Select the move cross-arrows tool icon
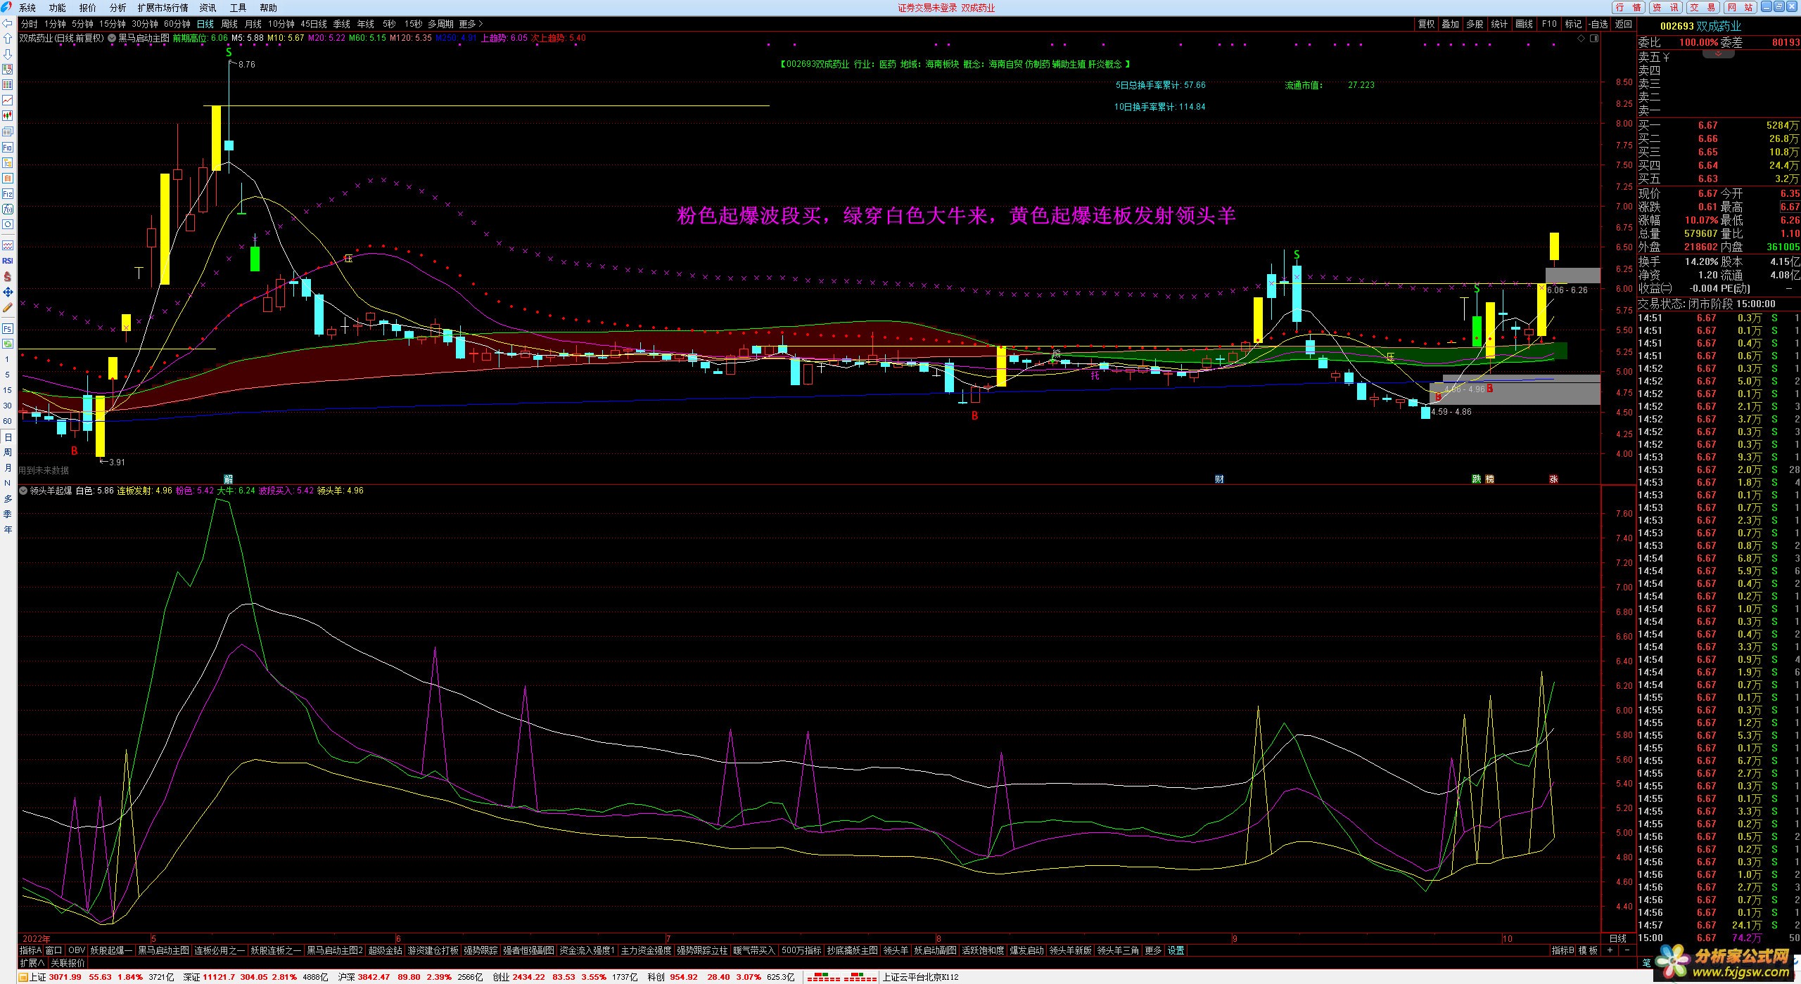The width and height of the screenshot is (1801, 984). pos(8,292)
